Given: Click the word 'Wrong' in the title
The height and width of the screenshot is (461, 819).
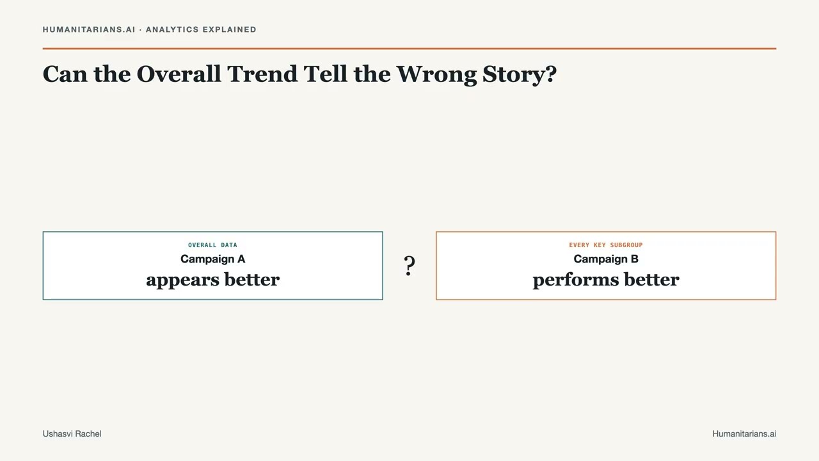Looking at the screenshot, I should [x=436, y=74].
